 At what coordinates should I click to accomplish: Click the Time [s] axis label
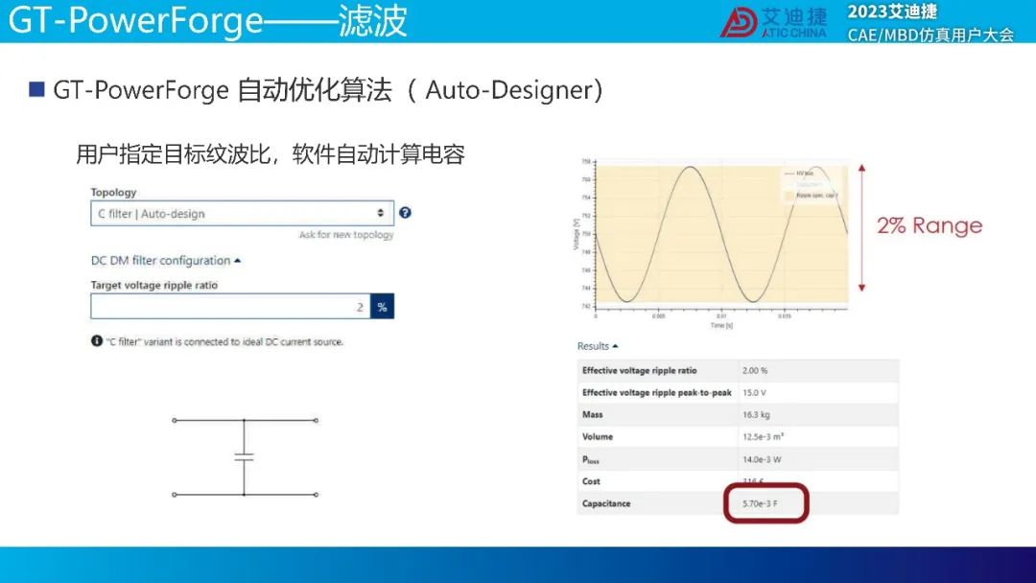[x=720, y=325]
